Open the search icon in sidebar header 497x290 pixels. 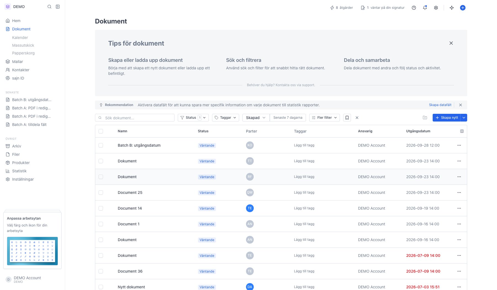coord(49,7)
